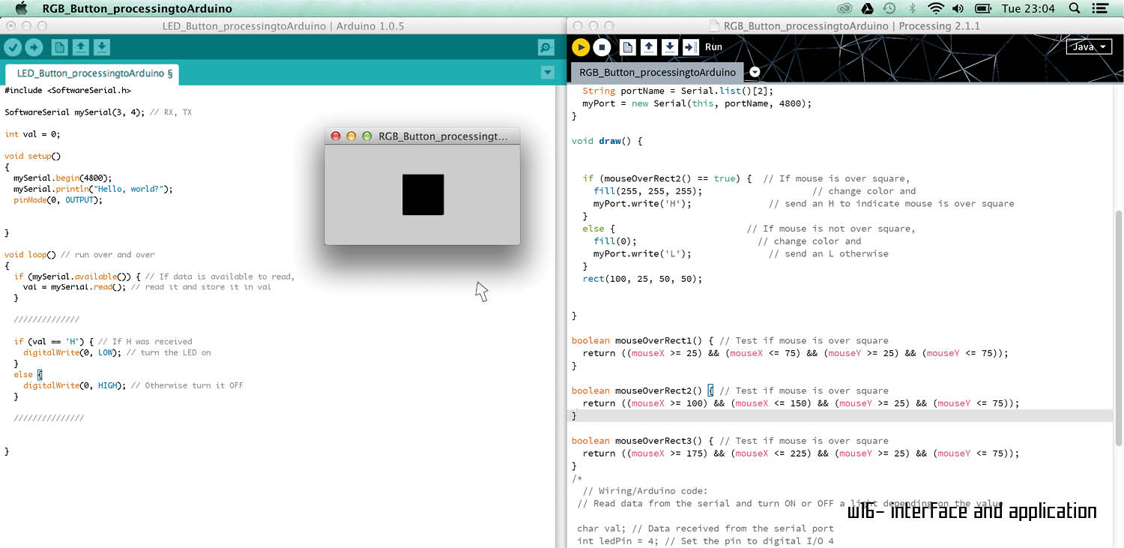Save the sketch via Arduino toolbar down-arrow
The width and height of the screenshot is (1124, 548).
tap(102, 47)
